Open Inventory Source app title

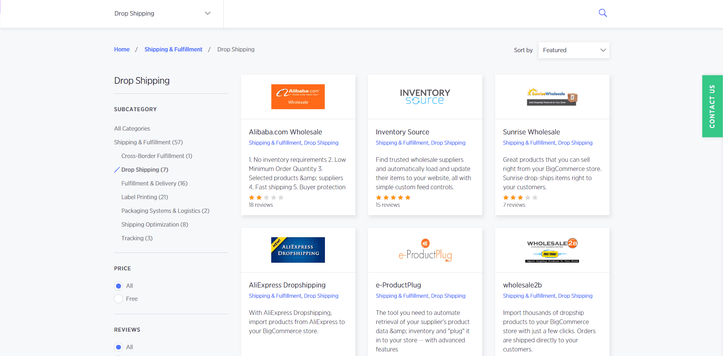coord(402,132)
